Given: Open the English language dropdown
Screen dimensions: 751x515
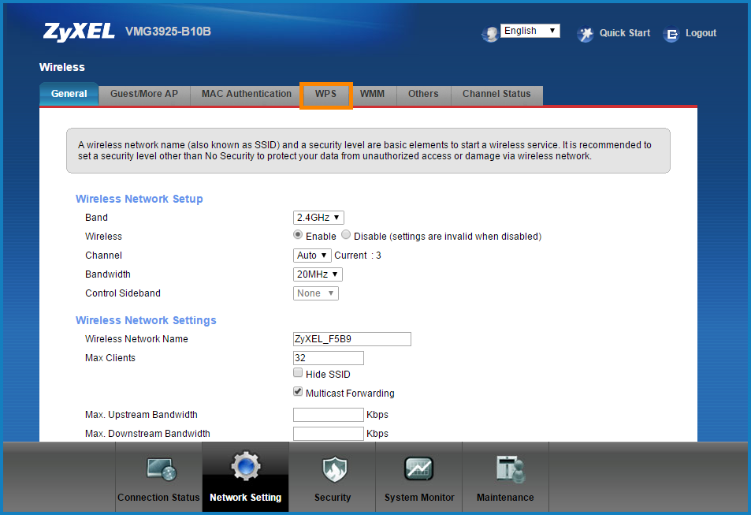Looking at the screenshot, I should [x=530, y=31].
